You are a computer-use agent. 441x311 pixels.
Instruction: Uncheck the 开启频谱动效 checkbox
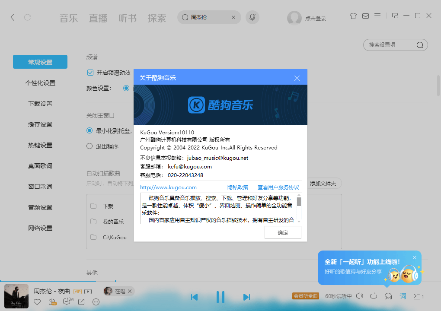pos(90,73)
